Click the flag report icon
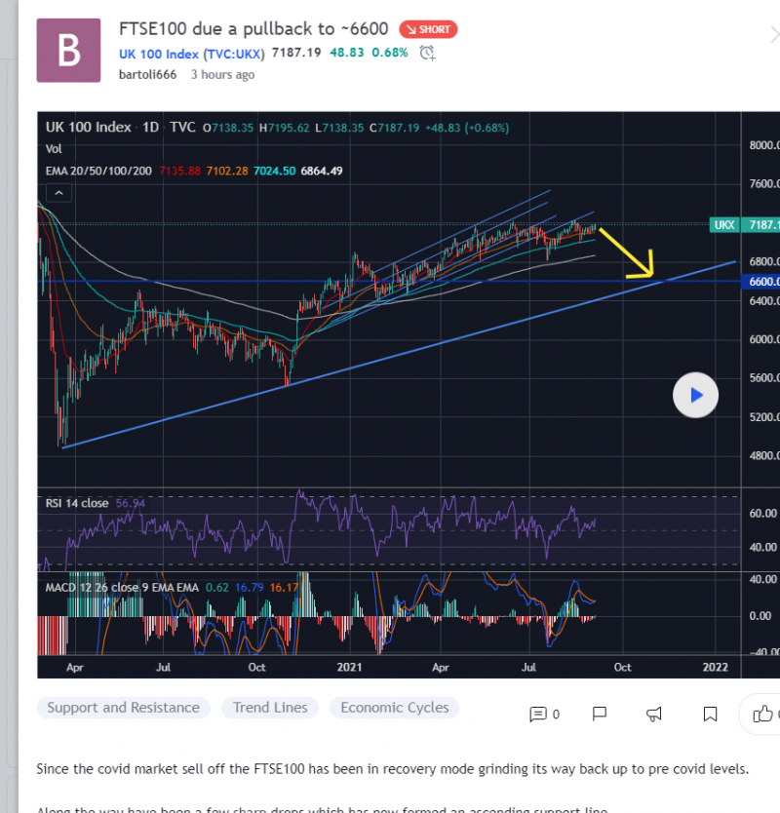 tap(601, 714)
